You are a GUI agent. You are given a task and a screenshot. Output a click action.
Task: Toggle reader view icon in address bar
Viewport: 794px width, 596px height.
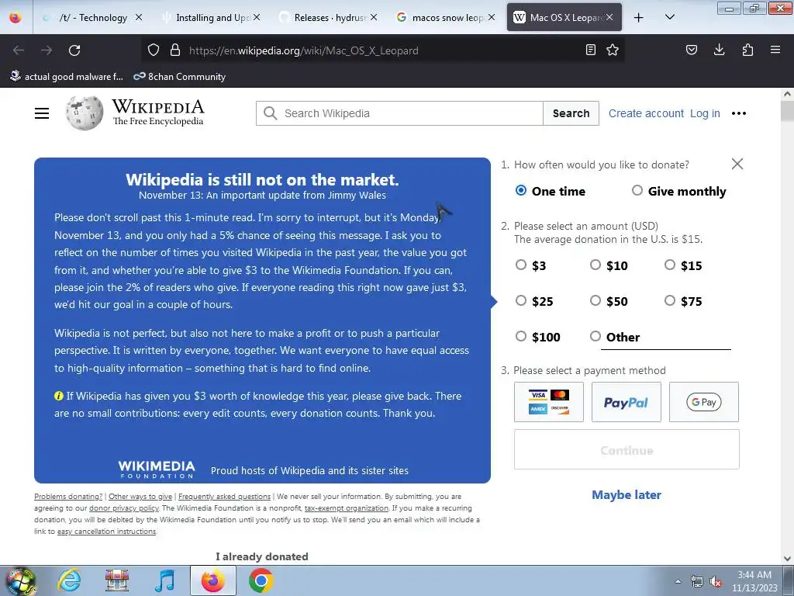590,50
